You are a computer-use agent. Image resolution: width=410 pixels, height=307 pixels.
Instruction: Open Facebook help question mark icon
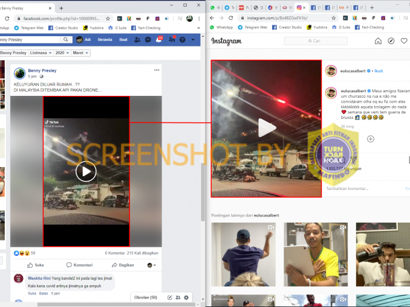pyautogui.click(x=183, y=40)
